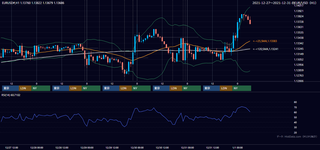The image size is (320, 150).
Task: Click the 12/30 12:00 time axis label
Action: (x=162, y=148)
